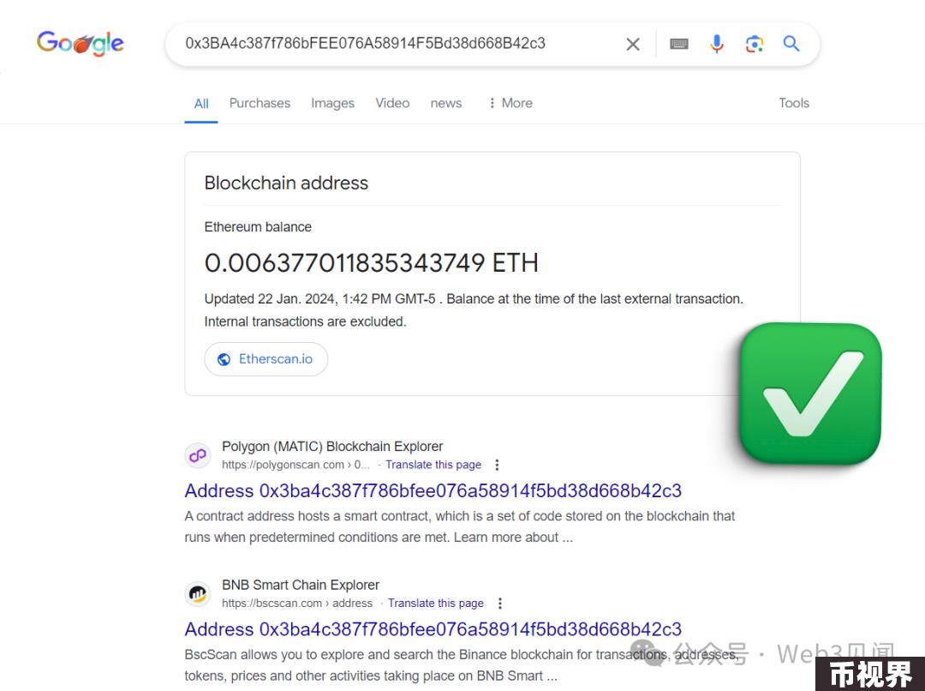
Task: Clear the search box with X icon
Action: [x=632, y=45]
